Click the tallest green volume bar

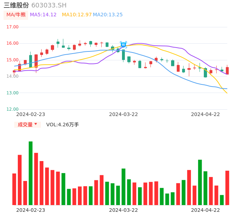coord(31,173)
